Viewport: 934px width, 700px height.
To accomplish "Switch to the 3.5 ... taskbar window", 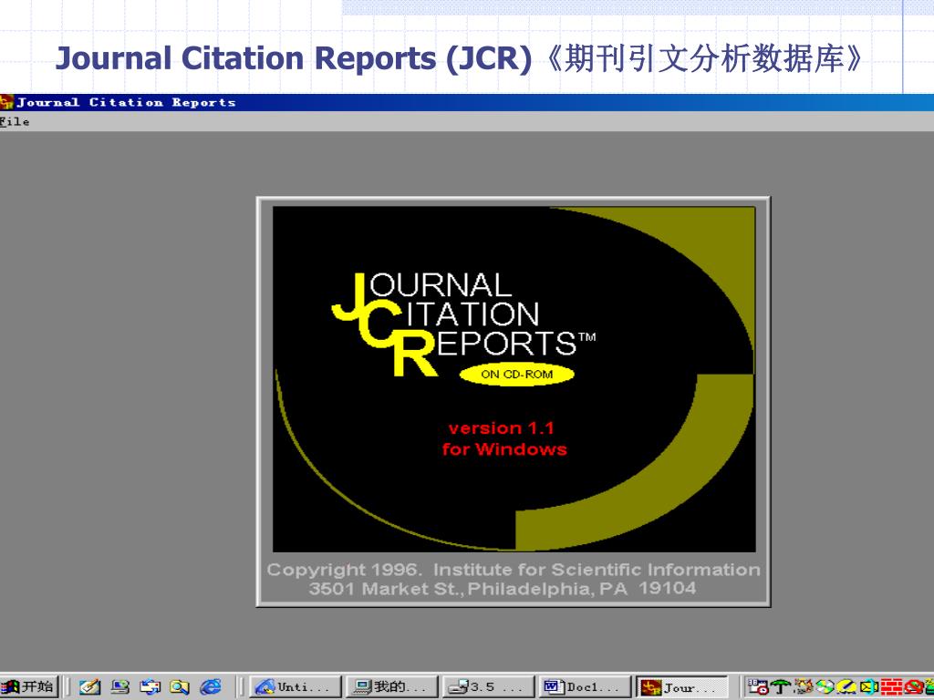I will point(489,687).
